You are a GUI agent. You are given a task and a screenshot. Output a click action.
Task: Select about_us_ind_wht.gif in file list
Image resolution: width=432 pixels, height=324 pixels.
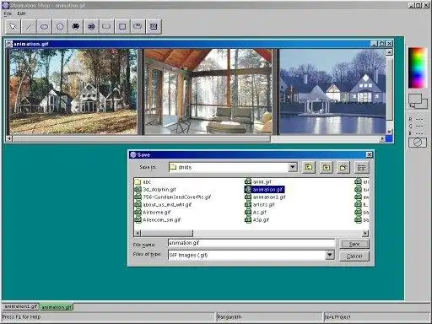(x=164, y=205)
